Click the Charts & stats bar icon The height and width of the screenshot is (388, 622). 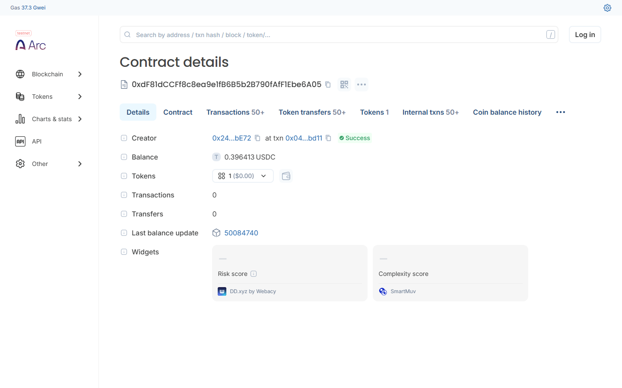point(20,119)
